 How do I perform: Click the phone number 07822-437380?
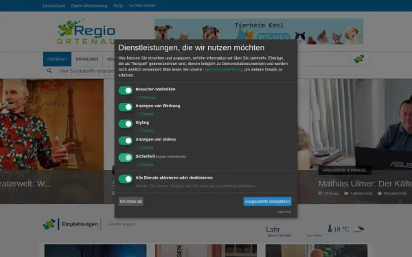click(x=142, y=5)
